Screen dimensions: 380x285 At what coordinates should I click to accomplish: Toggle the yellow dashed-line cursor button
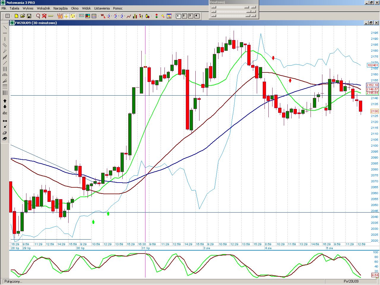click(73, 16)
